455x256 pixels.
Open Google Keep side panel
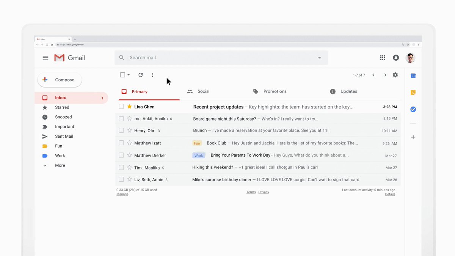pos(413,93)
